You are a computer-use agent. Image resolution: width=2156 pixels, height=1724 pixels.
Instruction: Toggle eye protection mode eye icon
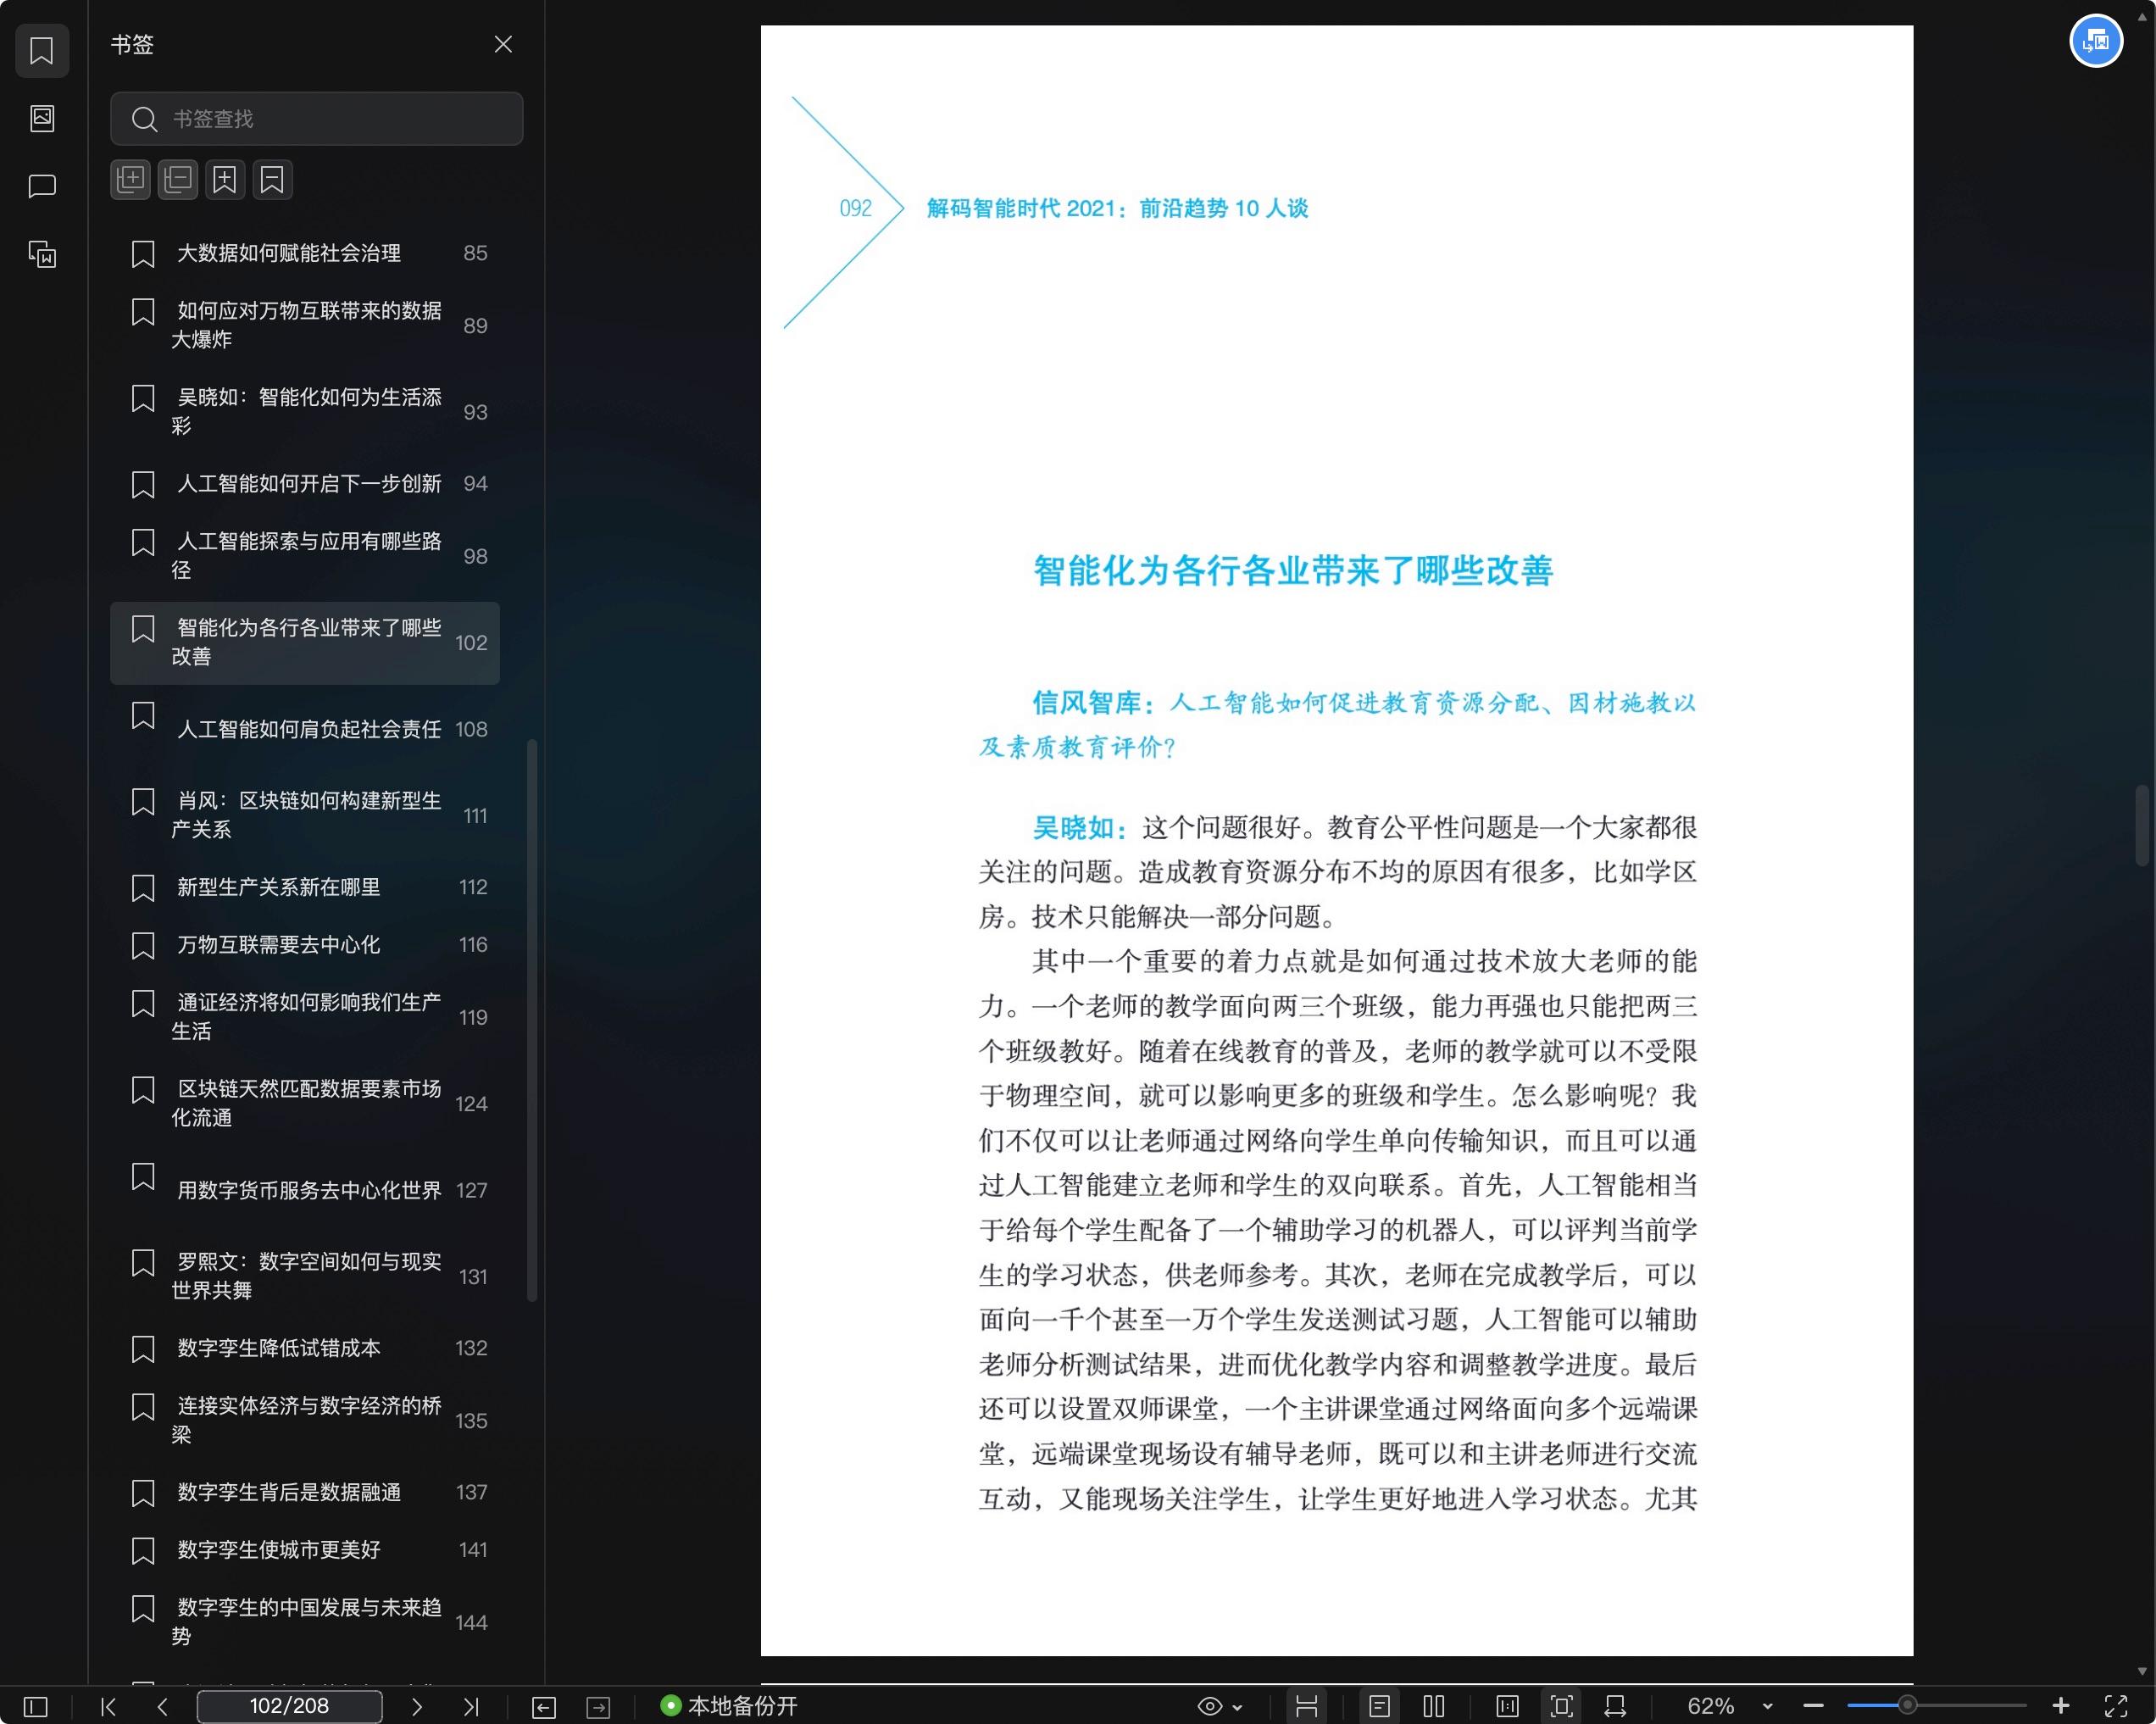click(x=1210, y=1706)
